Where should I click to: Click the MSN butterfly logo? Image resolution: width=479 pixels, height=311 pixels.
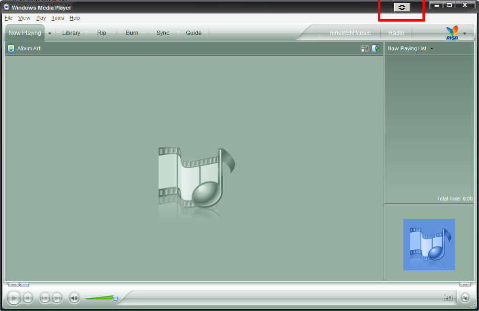point(452,33)
